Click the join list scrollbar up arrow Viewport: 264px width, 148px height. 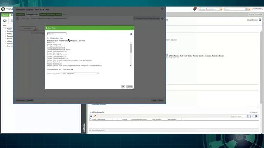[x=131, y=43]
